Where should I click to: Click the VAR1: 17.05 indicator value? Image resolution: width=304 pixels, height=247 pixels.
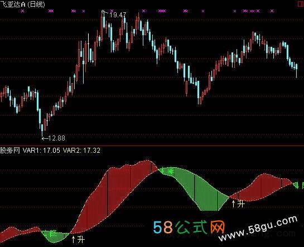pos(41,151)
